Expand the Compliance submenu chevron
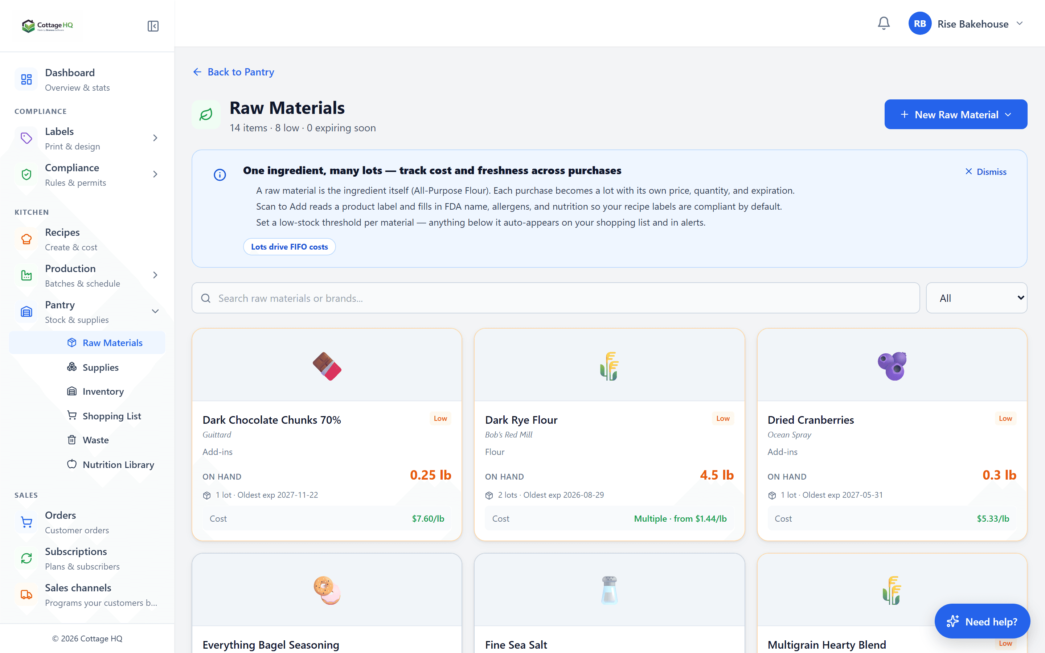Viewport: 1045px width, 653px height. tap(155, 174)
